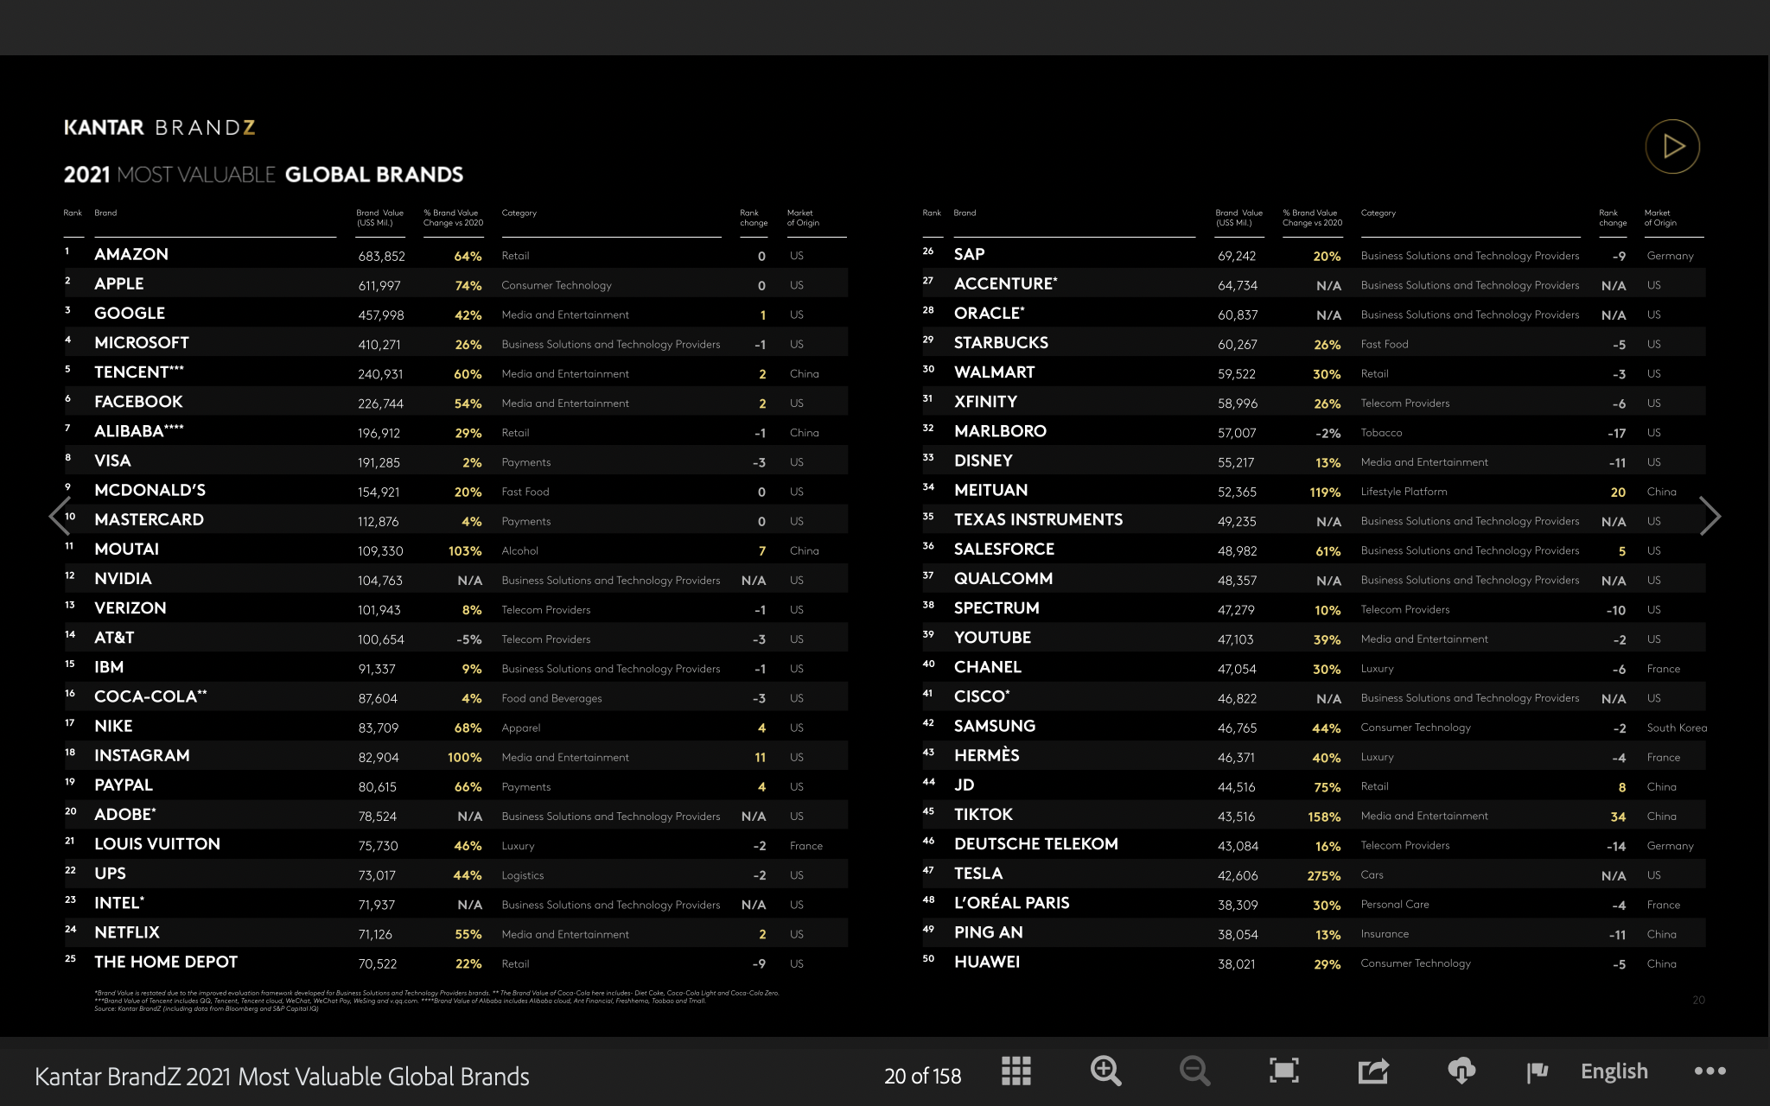This screenshot has width=1770, height=1106.
Task: Click Meituan's 119% value change
Action: point(1325,493)
